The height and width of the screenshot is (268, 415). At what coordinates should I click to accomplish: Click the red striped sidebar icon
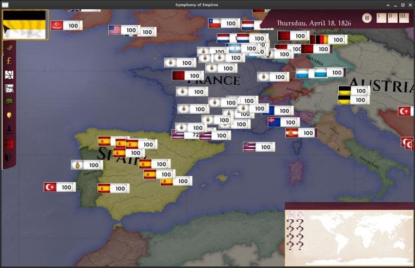(9, 144)
